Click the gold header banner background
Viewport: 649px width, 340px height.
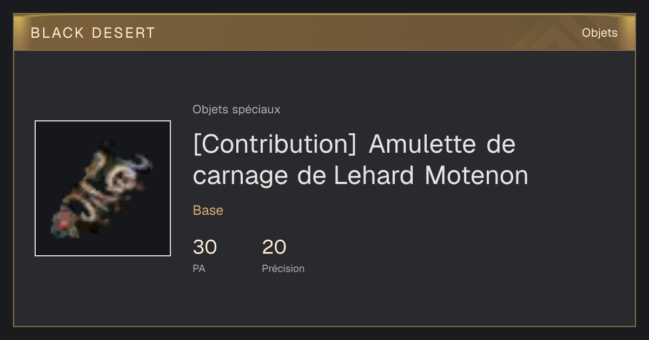pos(325,33)
